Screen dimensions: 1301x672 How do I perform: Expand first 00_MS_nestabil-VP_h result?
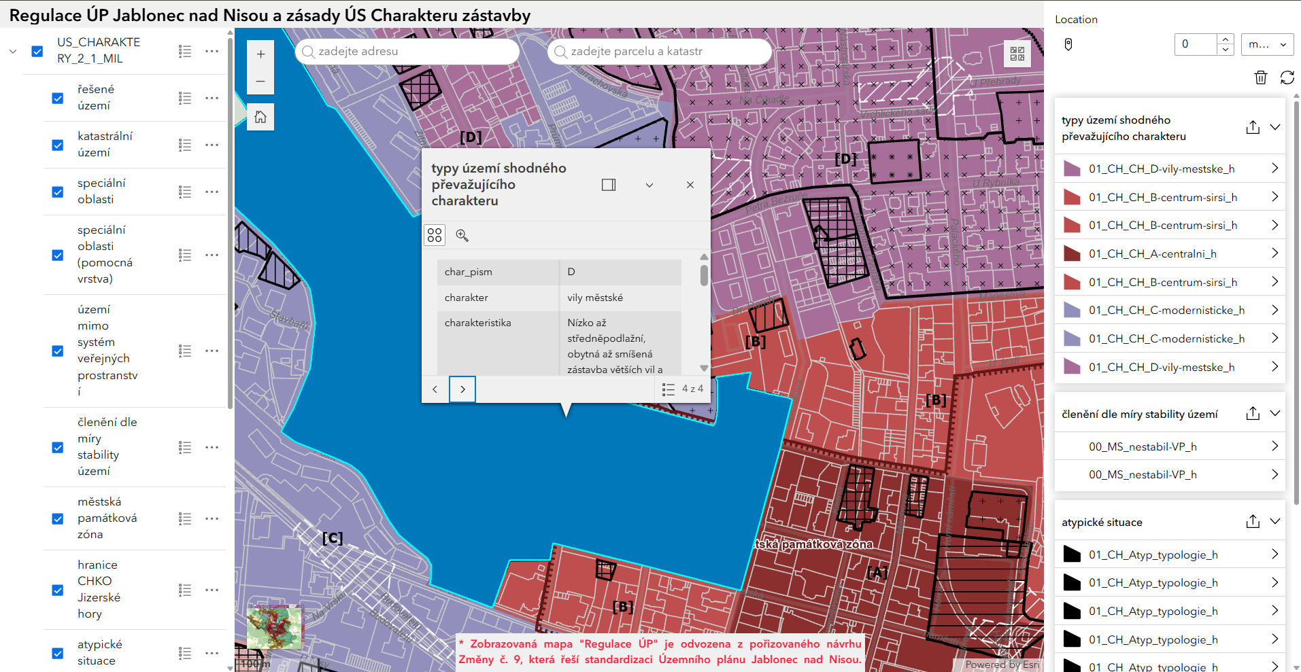click(1274, 446)
